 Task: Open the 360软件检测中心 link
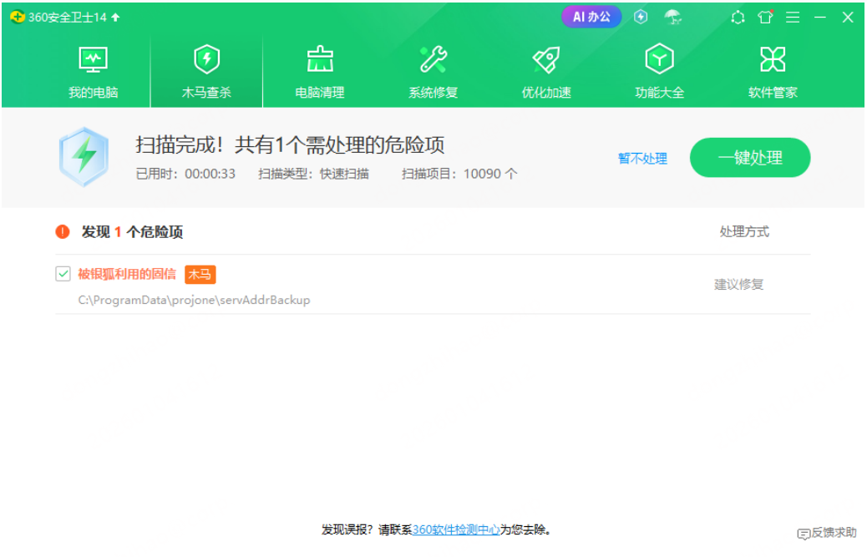click(456, 529)
